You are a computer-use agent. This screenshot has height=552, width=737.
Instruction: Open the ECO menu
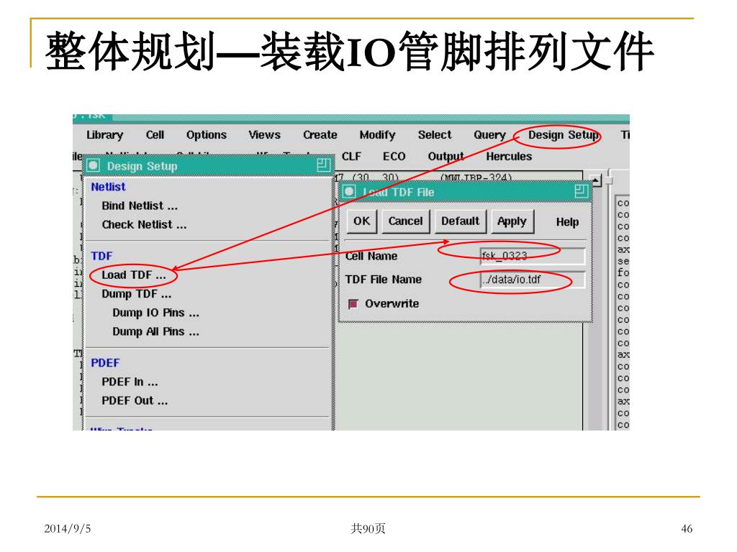coord(394,157)
